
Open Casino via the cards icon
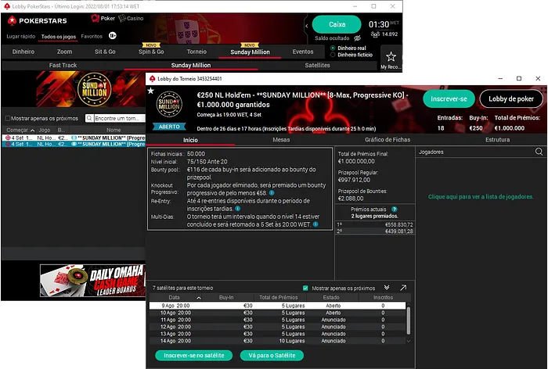(122, 18)
